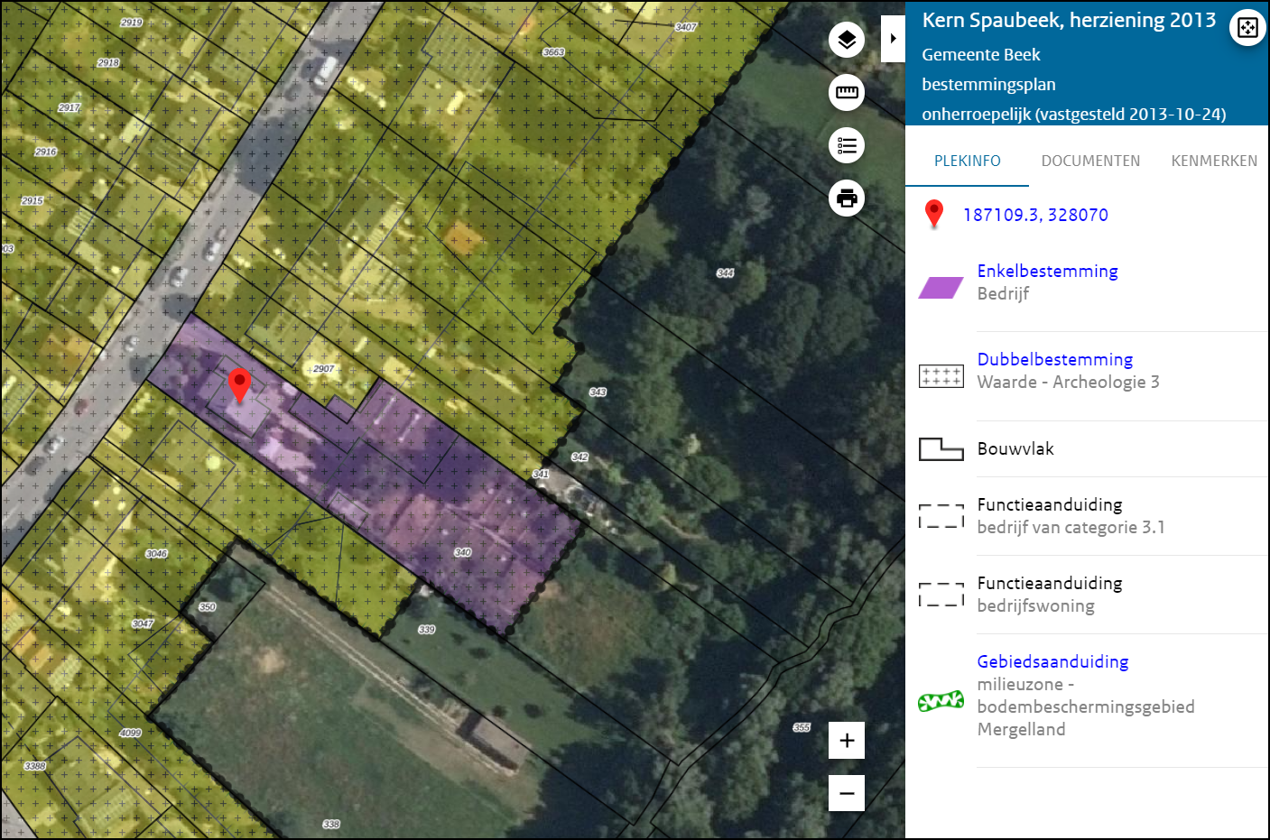
Task: Zoom to plan extent icon in header
Action: (1247, 27)
